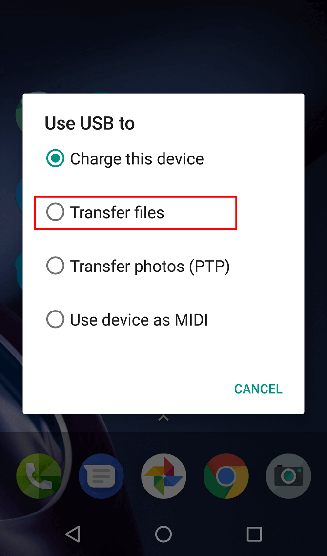Open the Google Photos pinwheel icon

(x=163, y=476)
